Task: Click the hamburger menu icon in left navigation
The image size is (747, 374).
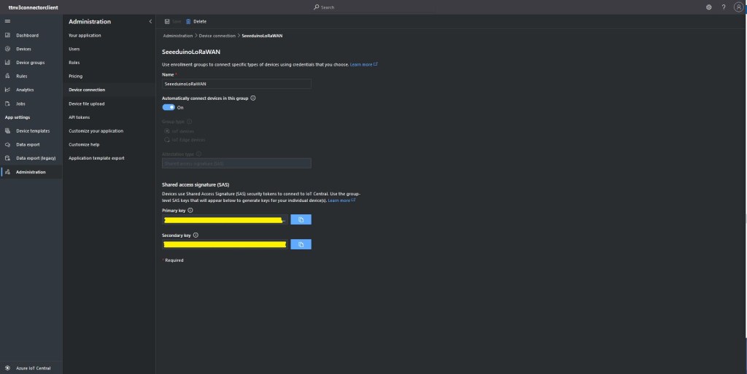Action: tap(7, 22)
